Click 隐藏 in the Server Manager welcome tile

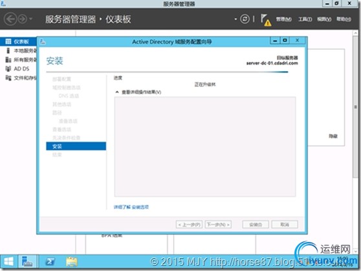point(333,136)
